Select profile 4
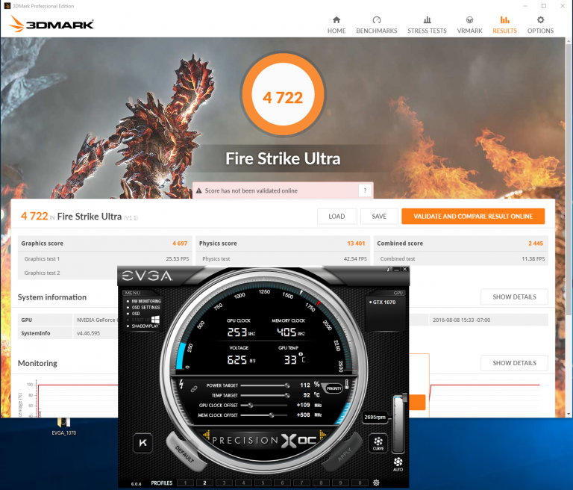The height and width of the screenshot is (490, 573). click(243, 483)
